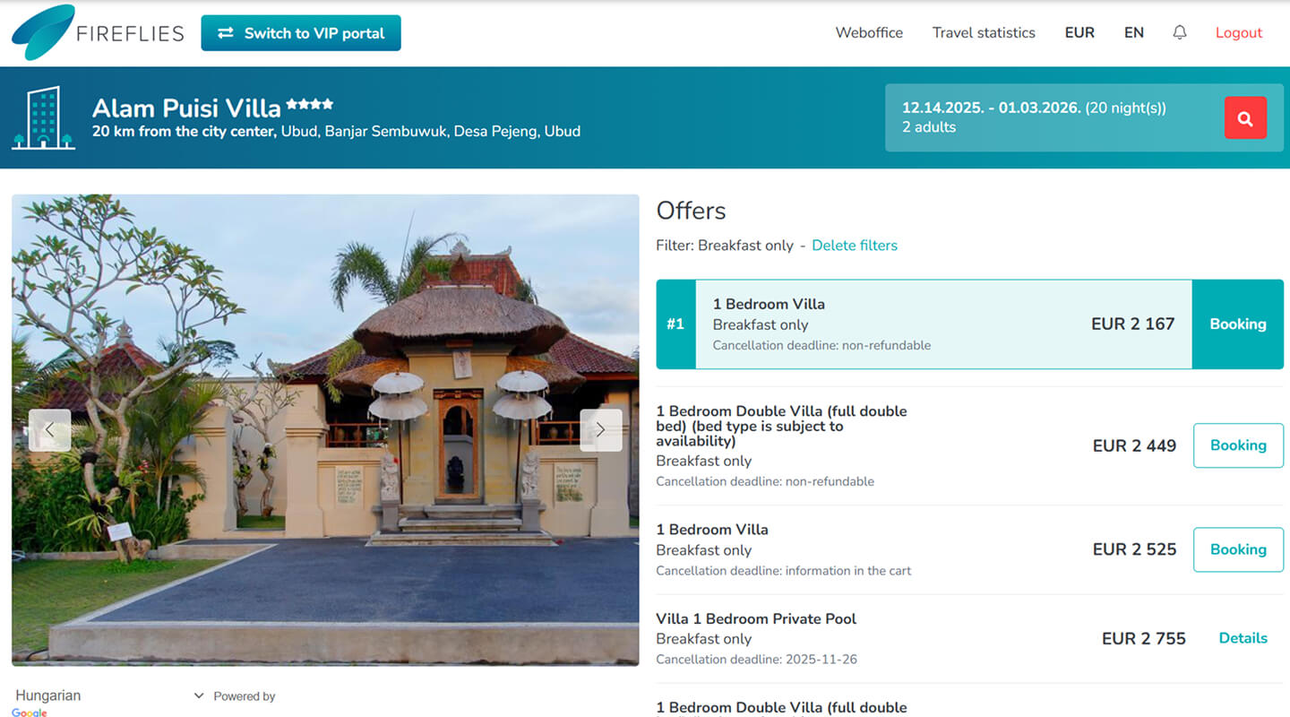Image resolution: width=1290 pixels, height=717 pixels.
Task: Click Villa 1 Bedroom Private Pool title
Action: click(756, 618)
